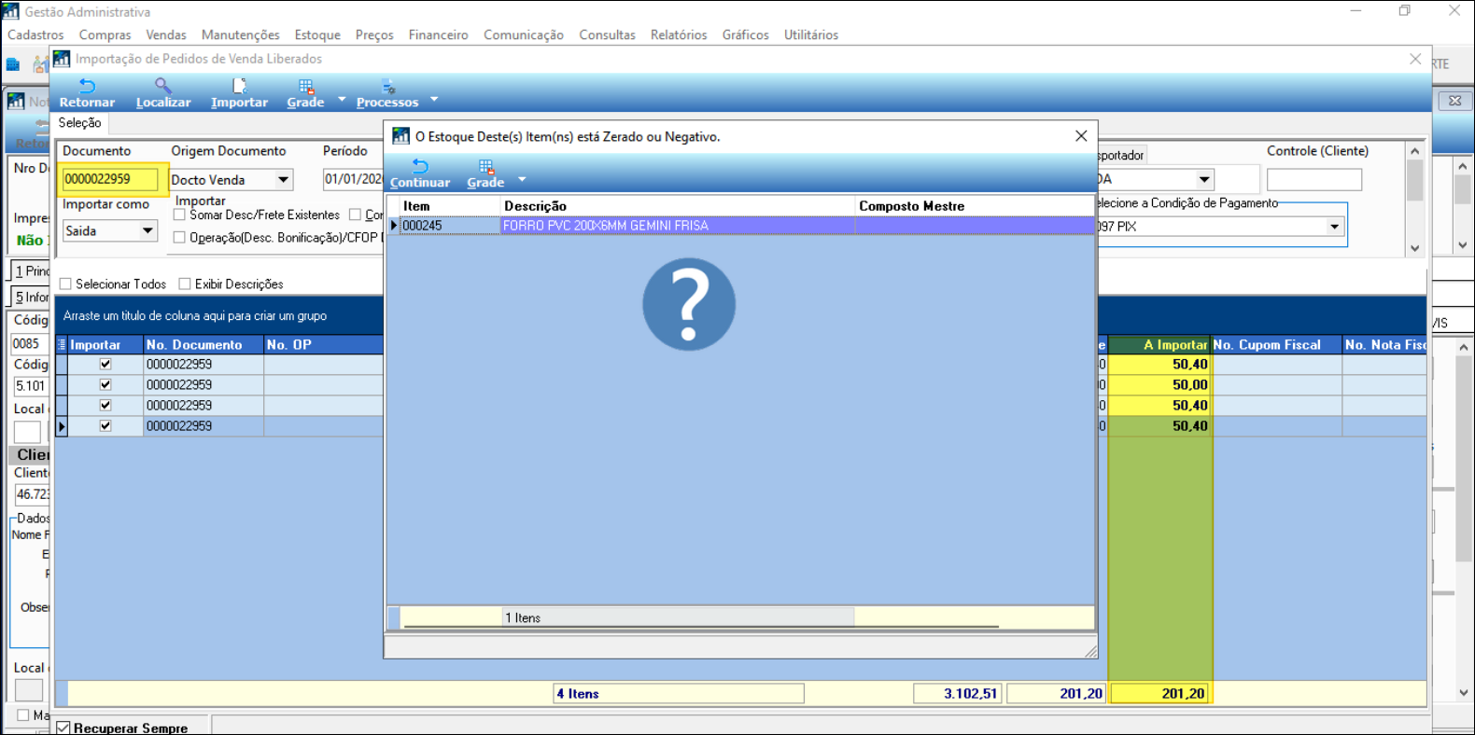Open the Utilitários menu
Viewport: 1475px width, 735px height.
point(811,35)
